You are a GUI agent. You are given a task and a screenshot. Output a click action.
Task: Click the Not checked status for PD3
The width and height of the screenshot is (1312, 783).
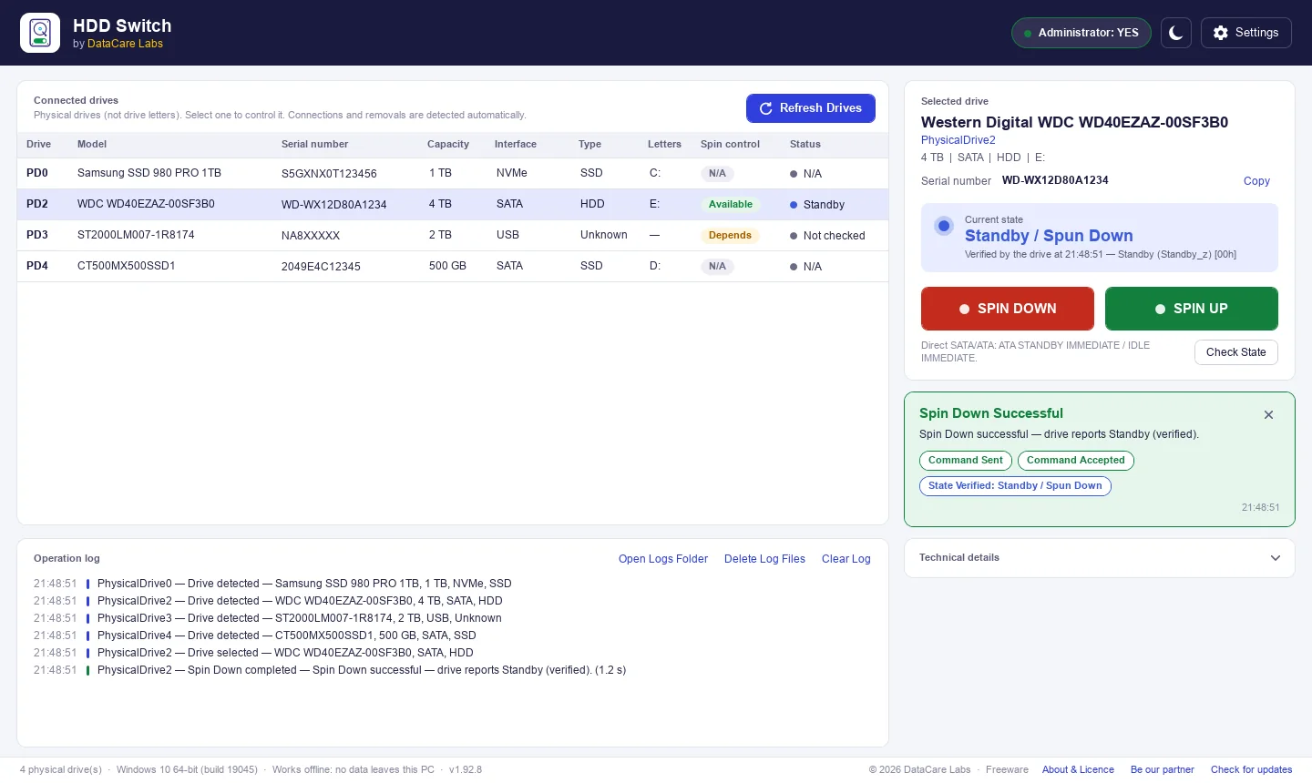tap(827, 236)
